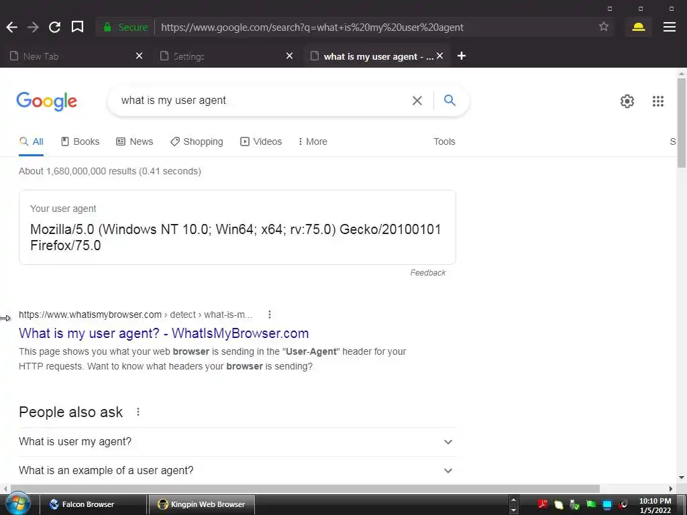Click the 'About 1,680,000,000 results' text

110,171
